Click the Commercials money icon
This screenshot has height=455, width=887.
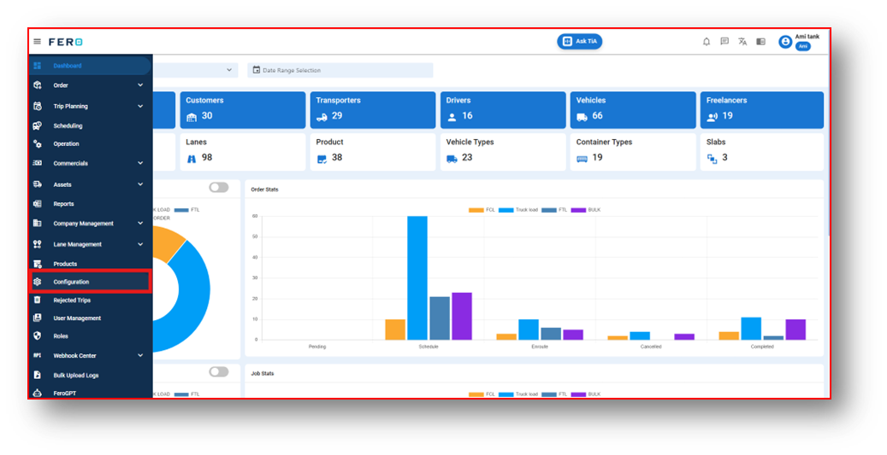coord(38,163)
